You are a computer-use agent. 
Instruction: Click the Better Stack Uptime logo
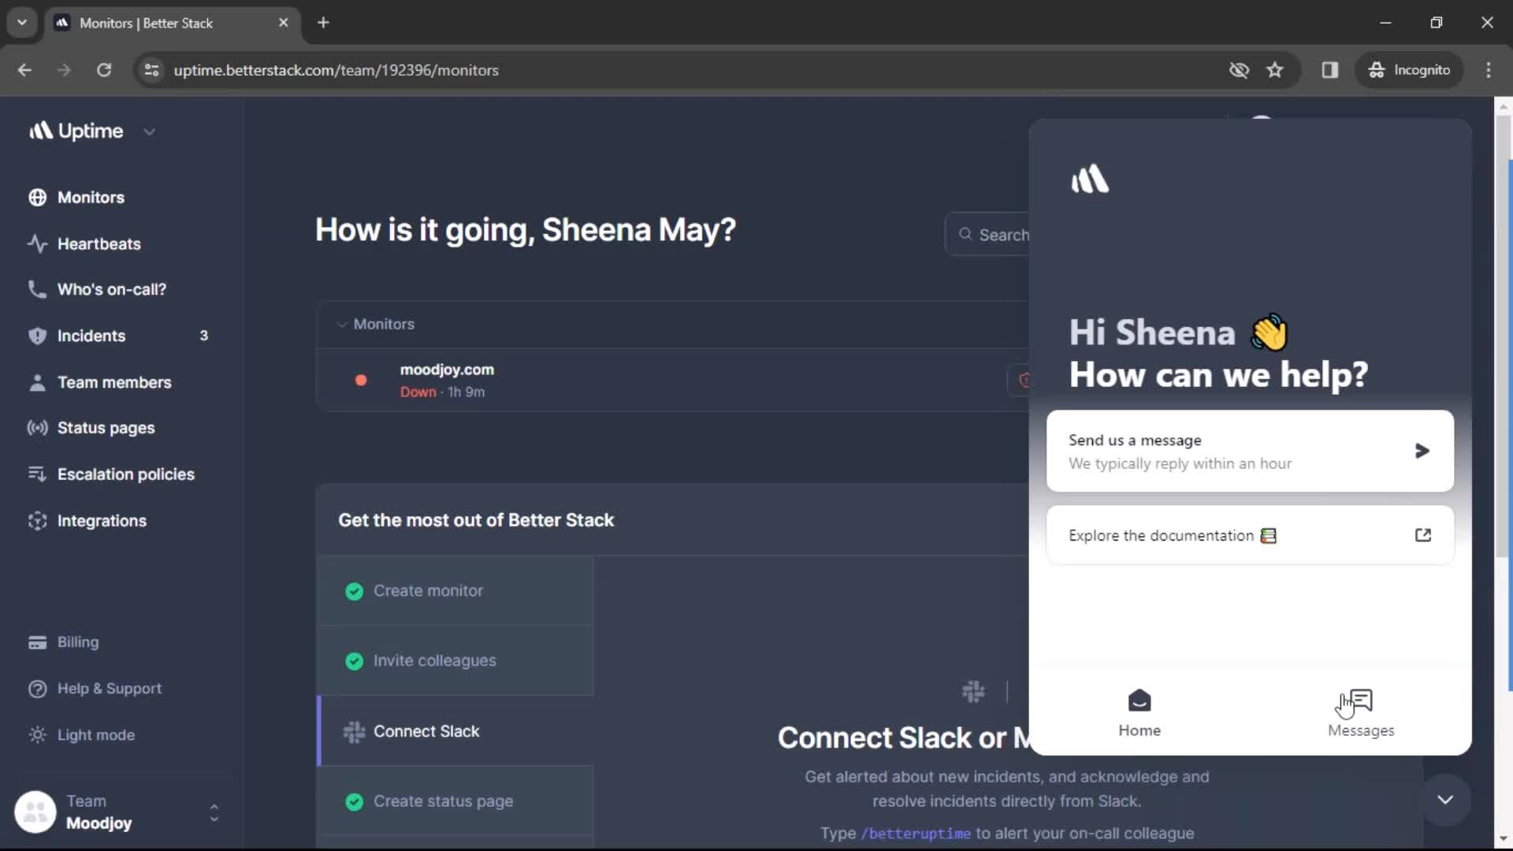pos(76,131)
